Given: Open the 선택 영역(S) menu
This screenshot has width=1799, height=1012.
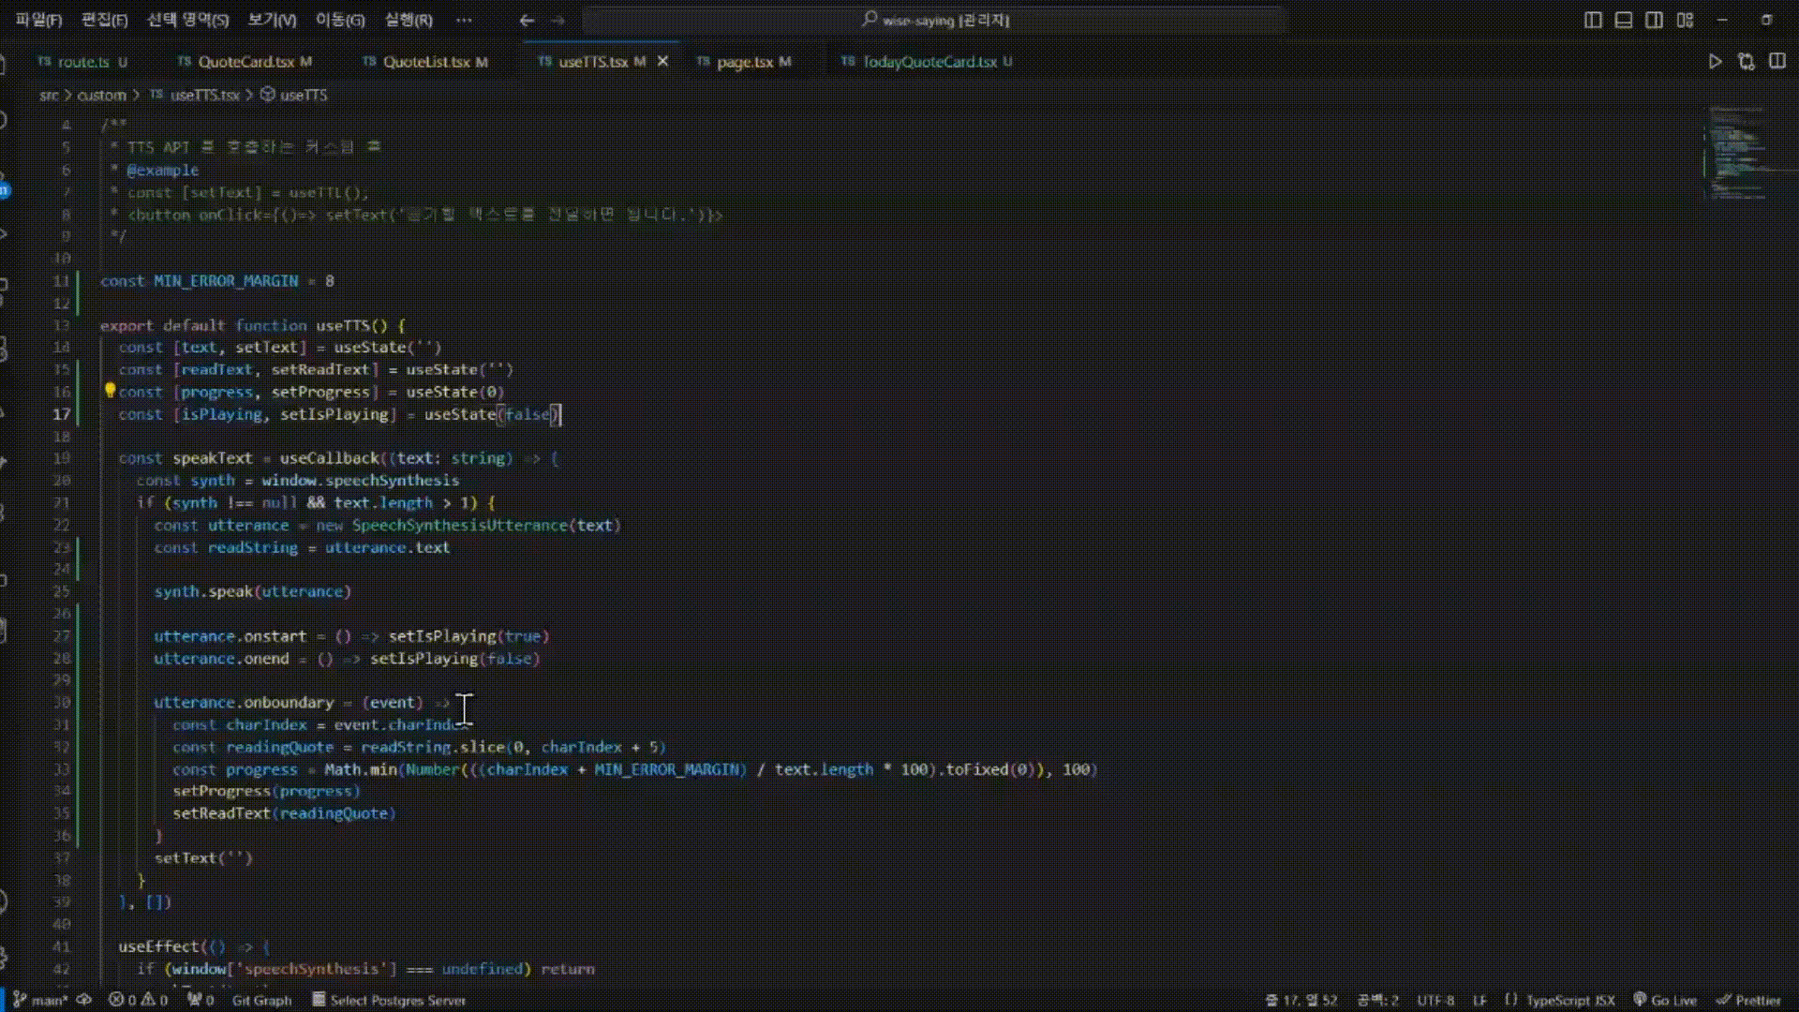Looking at the screenshot, I should (x=187, y=20).
